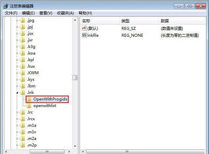Click the .jpg folder icon
209x154 pixels.
coord(23,21)
